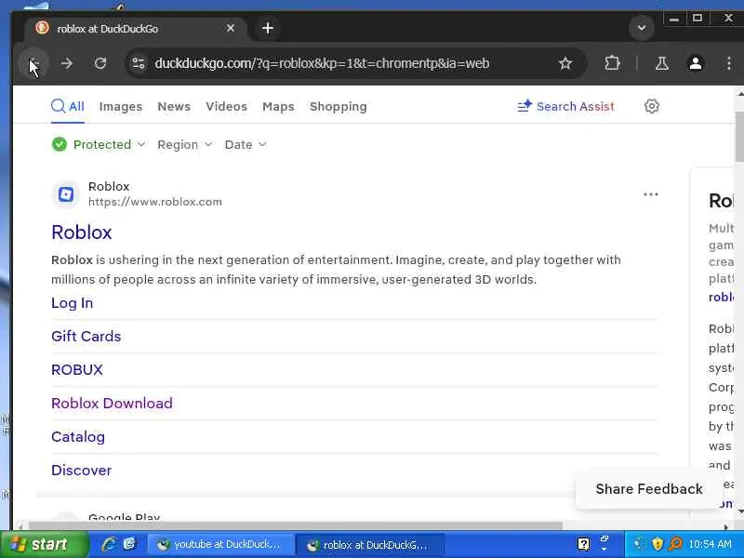Viewport: 744px width, 558px height.
Task: Open a new tab with plus button
Action: pos(268,28)
